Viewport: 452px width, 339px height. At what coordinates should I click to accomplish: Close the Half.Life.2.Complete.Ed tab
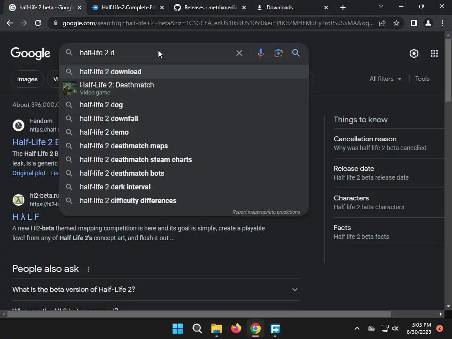(x=162, y=8)
